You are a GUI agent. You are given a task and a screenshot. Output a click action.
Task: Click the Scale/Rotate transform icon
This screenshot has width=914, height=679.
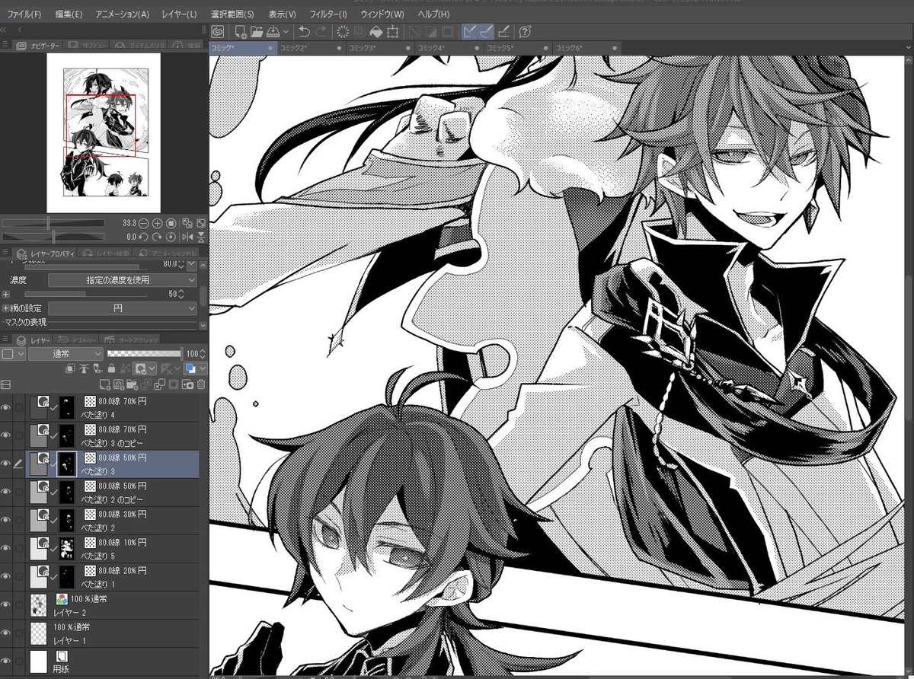(392, 32)
